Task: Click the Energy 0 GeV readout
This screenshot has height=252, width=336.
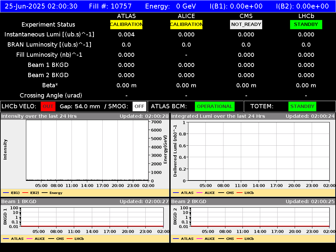Action: tap(170, 6)
